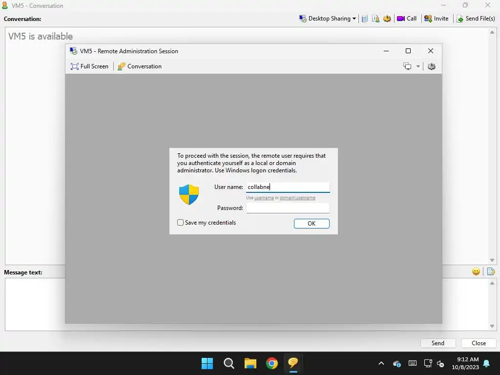Screen dimensions: 500x375
Task: Minimize the Remote Administration Session window
Action: (x=386, y=51)
